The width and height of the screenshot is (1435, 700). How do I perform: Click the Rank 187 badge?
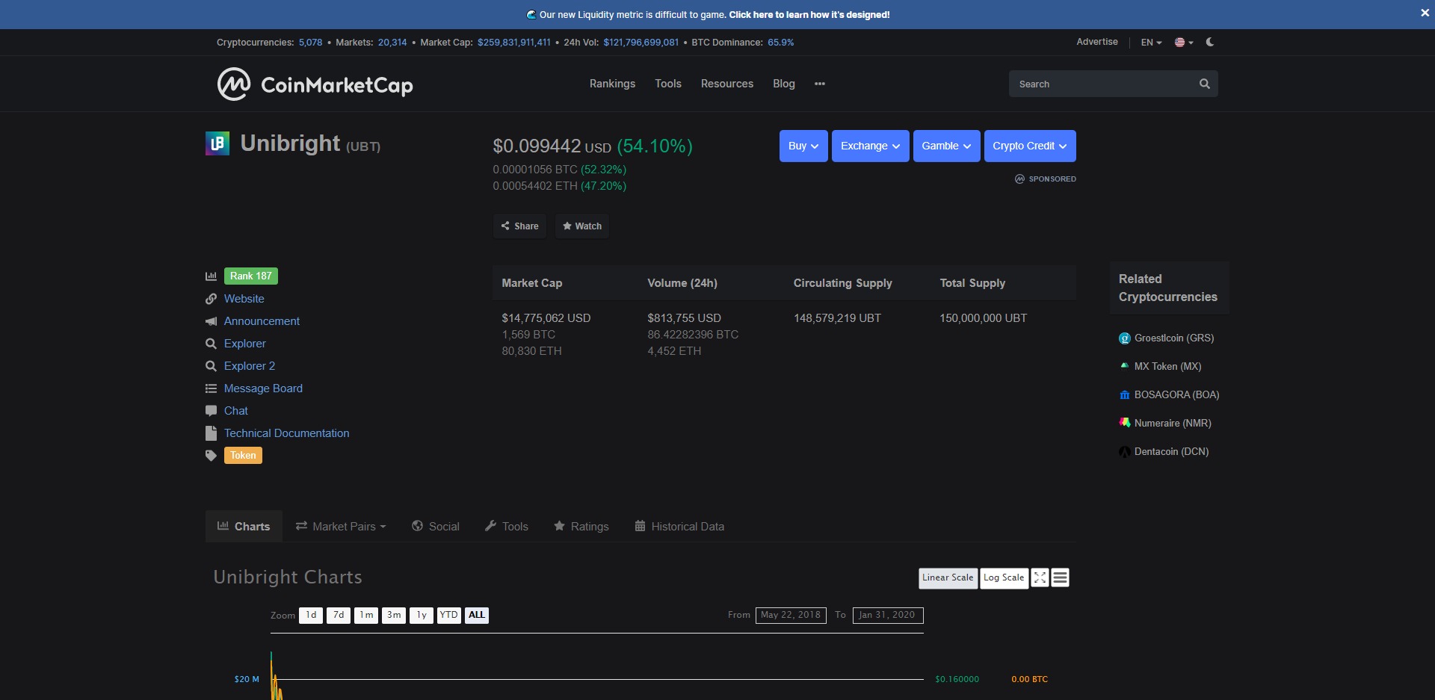251,276
